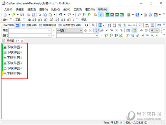166x125 pixels.
Task: Click the sort Z to A icon
Action: pos(115,25)
